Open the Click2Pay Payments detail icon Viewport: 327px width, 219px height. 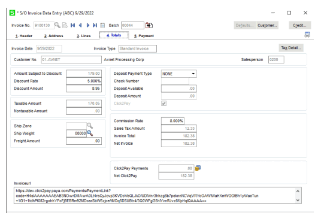click(198, 168)
